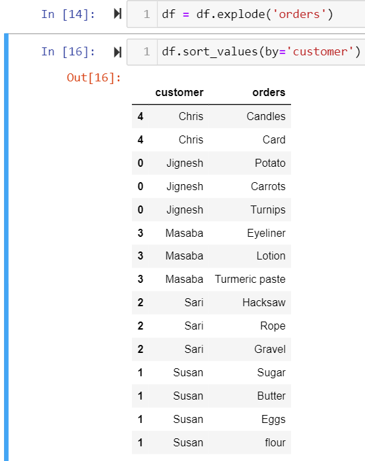Click 'Sari' in the Rope row

pos(194,326)
